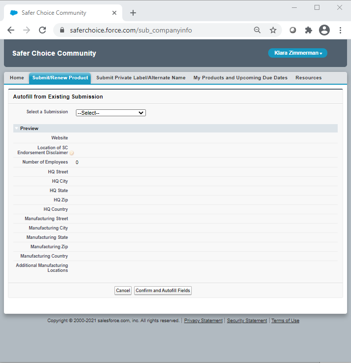This screenshot has height=363, width=351.
Task: Close the Safer Choice Community tab
Action: (x=114, y=13)
